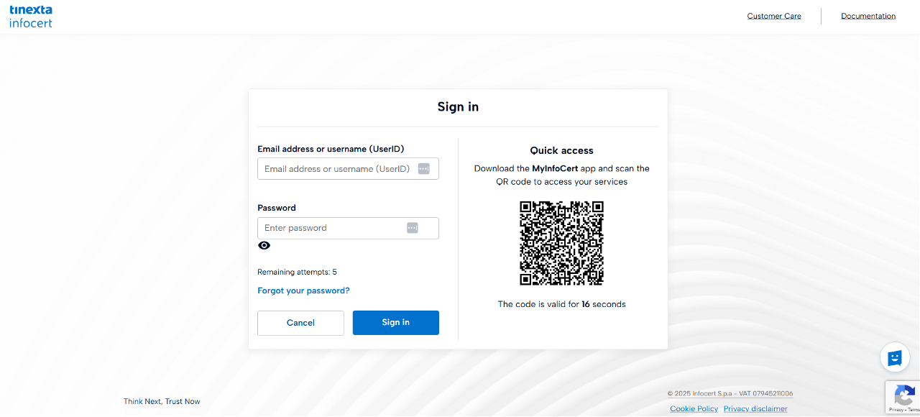
Task: Click the autofill icon in the email field
Action: point(423,168)
